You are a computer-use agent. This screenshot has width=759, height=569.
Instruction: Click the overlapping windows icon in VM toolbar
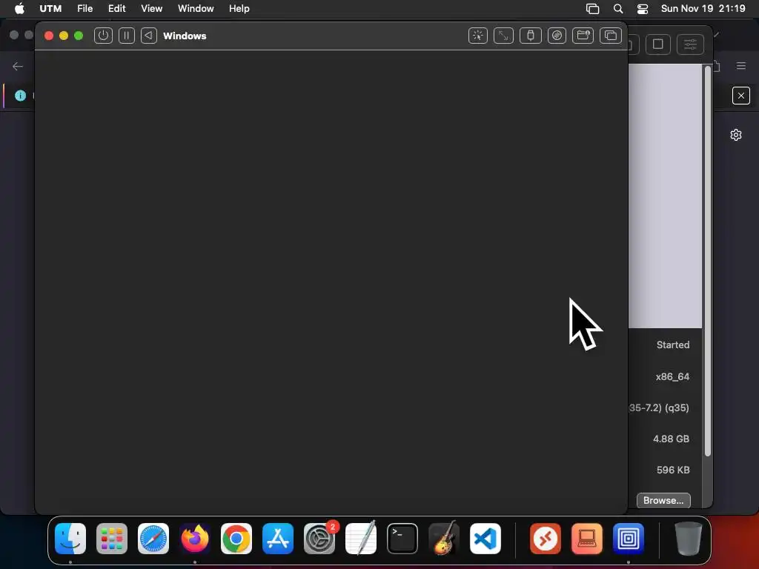point(611,36)
